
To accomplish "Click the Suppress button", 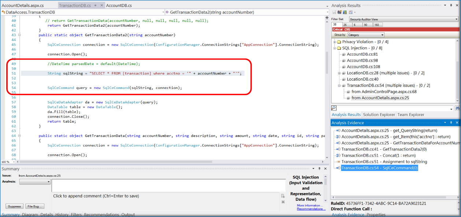I will [15, 206].
